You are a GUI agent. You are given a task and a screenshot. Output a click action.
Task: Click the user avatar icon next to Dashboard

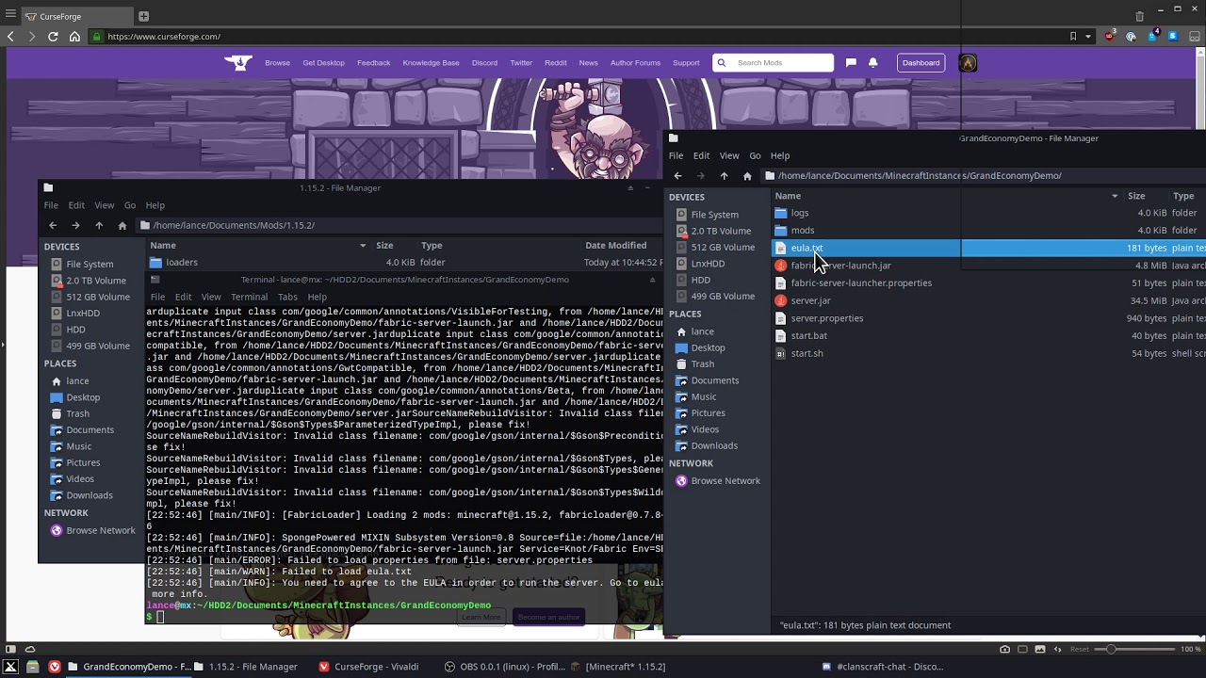pos(968,63)
